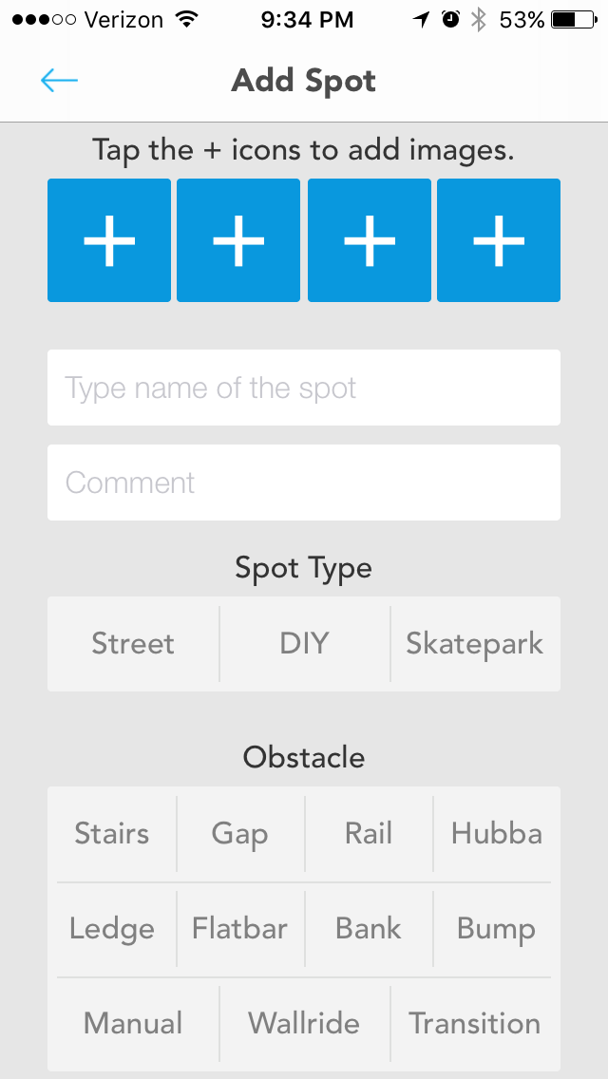
Task: Select Street spot type
Action: pos(133,644)
